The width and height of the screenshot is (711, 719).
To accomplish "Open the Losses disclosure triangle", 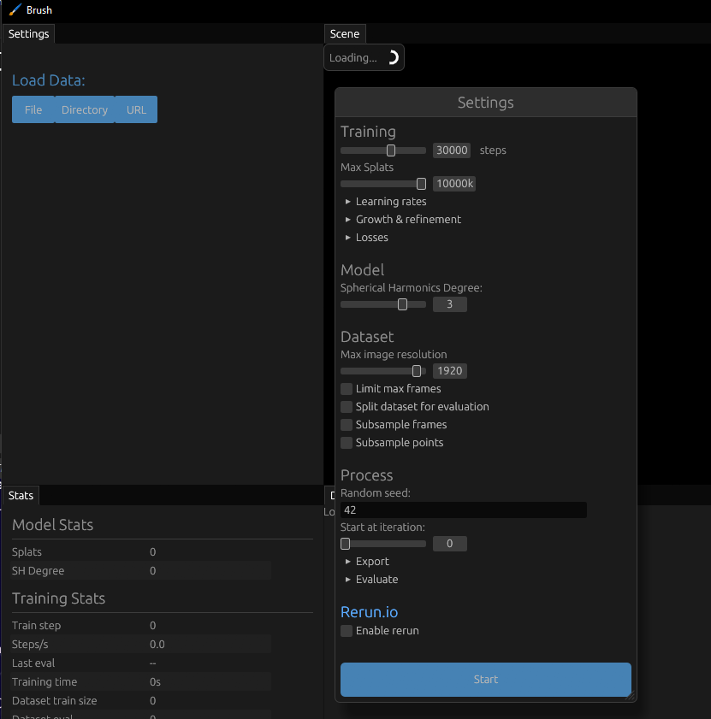I will (366, 237).
